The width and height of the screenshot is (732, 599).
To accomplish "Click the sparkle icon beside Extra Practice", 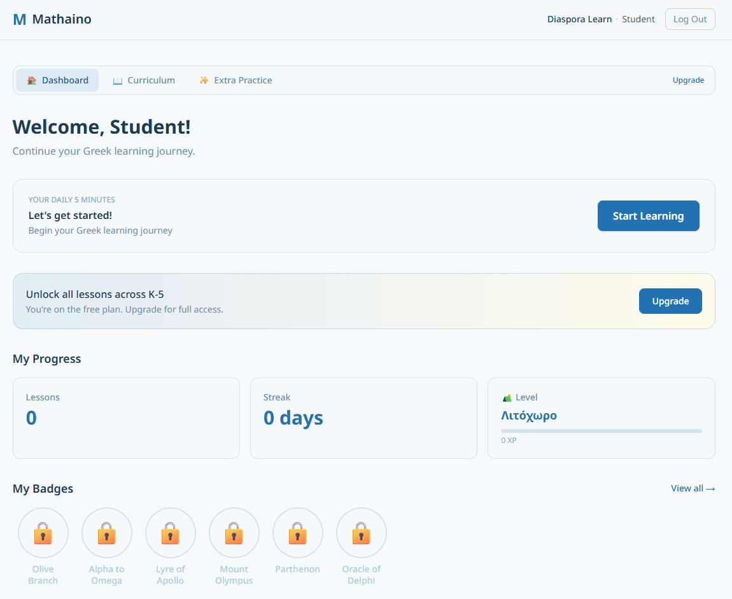I will point(204,80).
